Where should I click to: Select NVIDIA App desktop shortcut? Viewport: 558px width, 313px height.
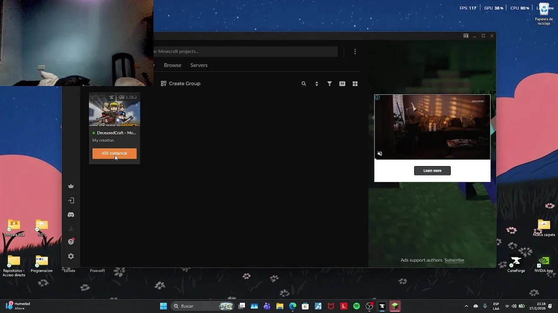544,264
